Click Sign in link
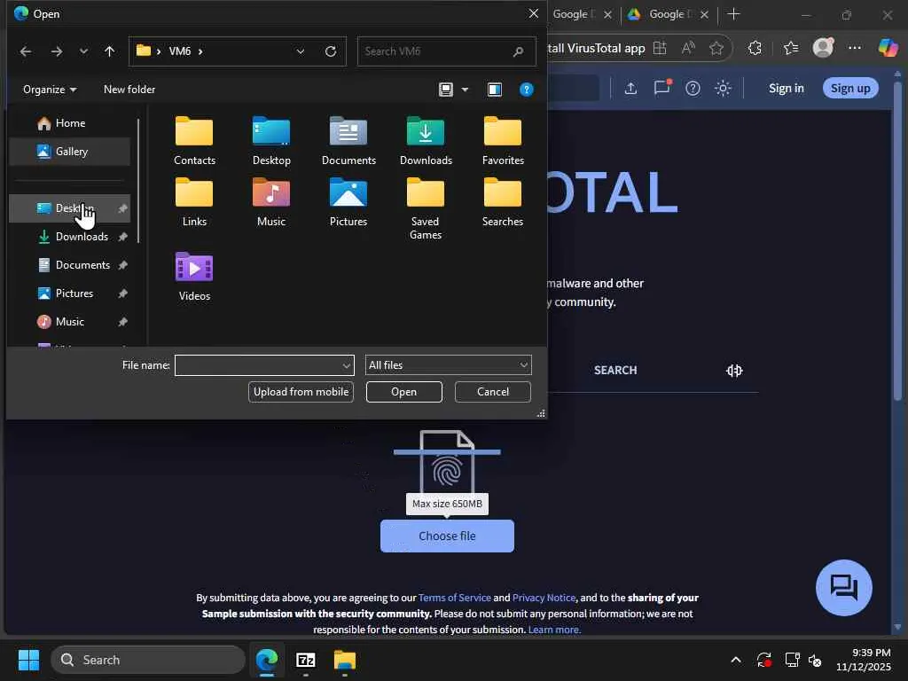Screen dimensions: 908x681 click(x=786, y=88)
